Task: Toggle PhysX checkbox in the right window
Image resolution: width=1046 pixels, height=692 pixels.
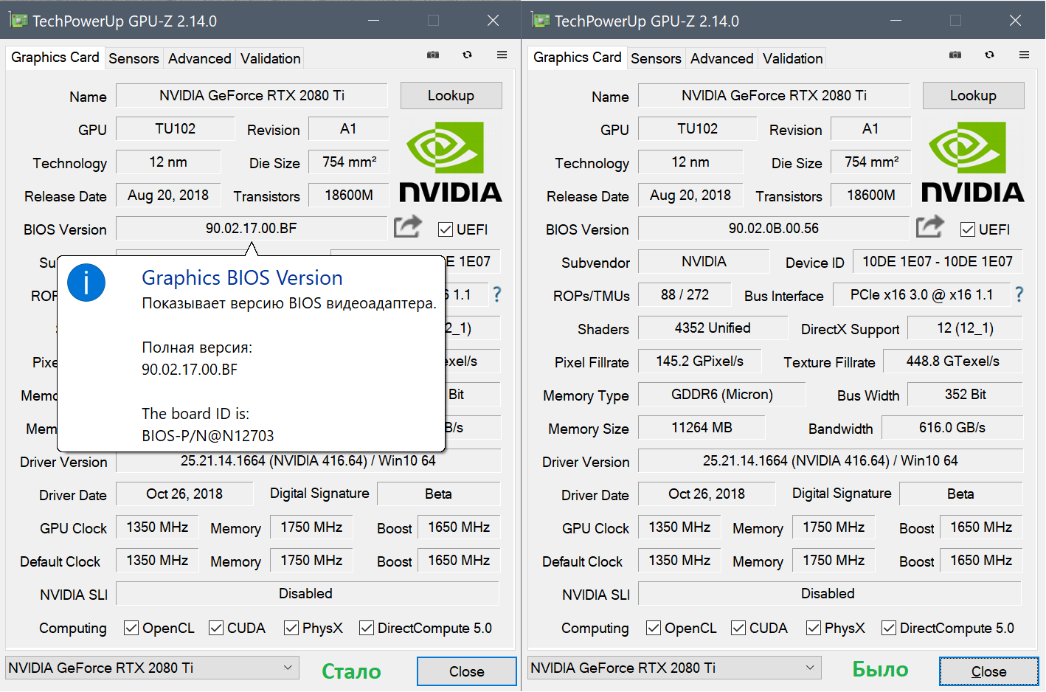Action: click(814, 628)
